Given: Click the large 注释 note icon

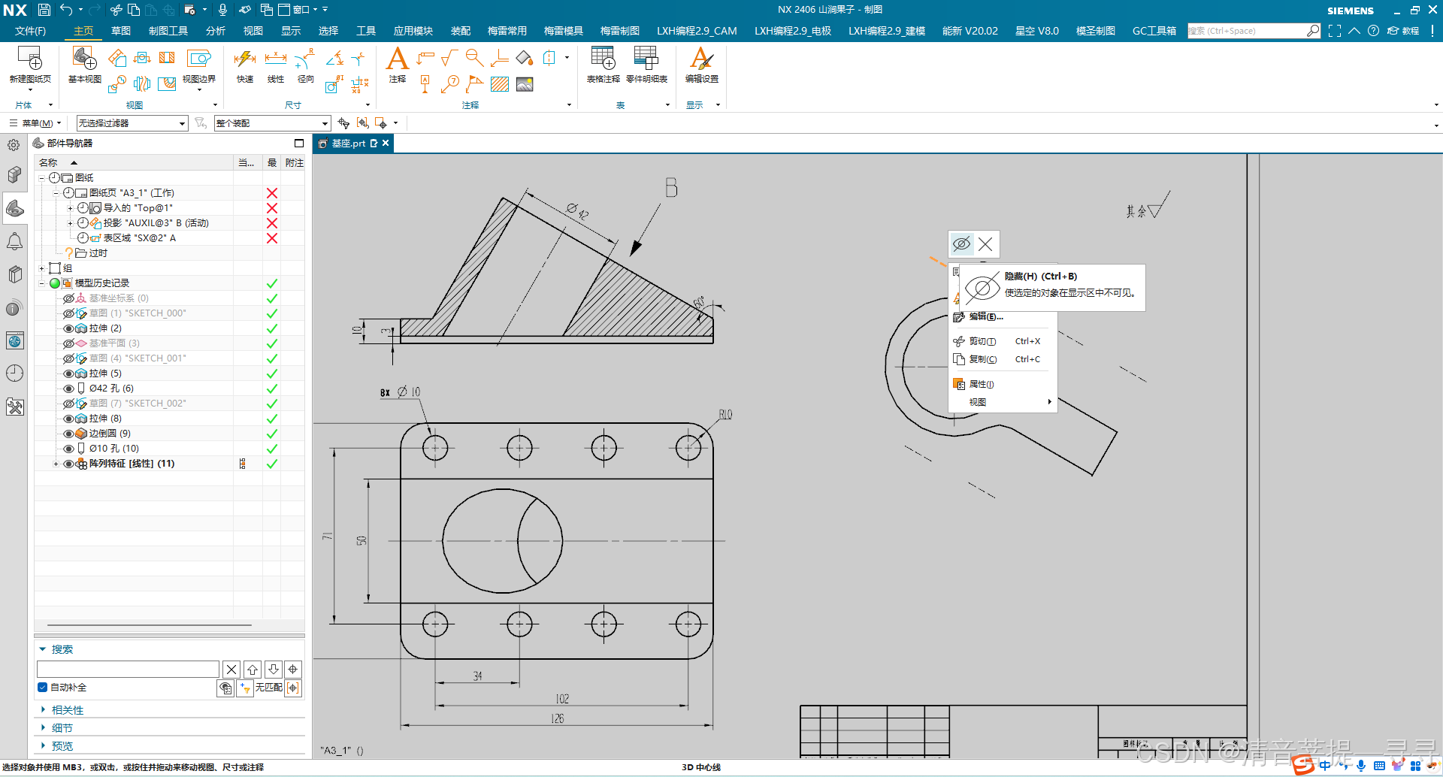Looking at the screenshot, I should 397,59.
